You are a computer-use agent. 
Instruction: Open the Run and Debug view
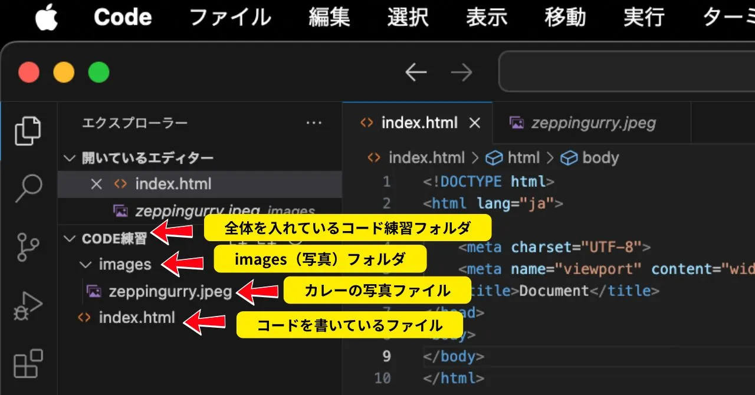(x=28, y=306)
